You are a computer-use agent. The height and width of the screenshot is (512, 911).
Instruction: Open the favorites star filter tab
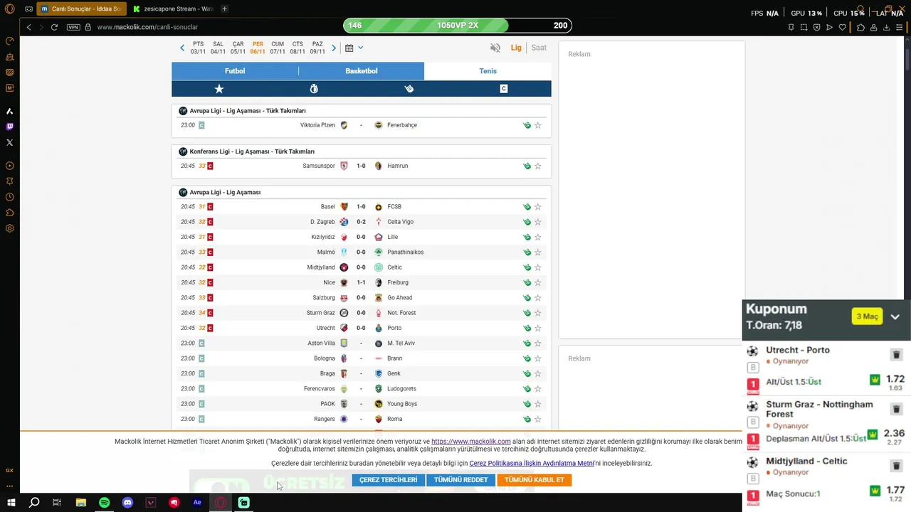tap(219, 89)
